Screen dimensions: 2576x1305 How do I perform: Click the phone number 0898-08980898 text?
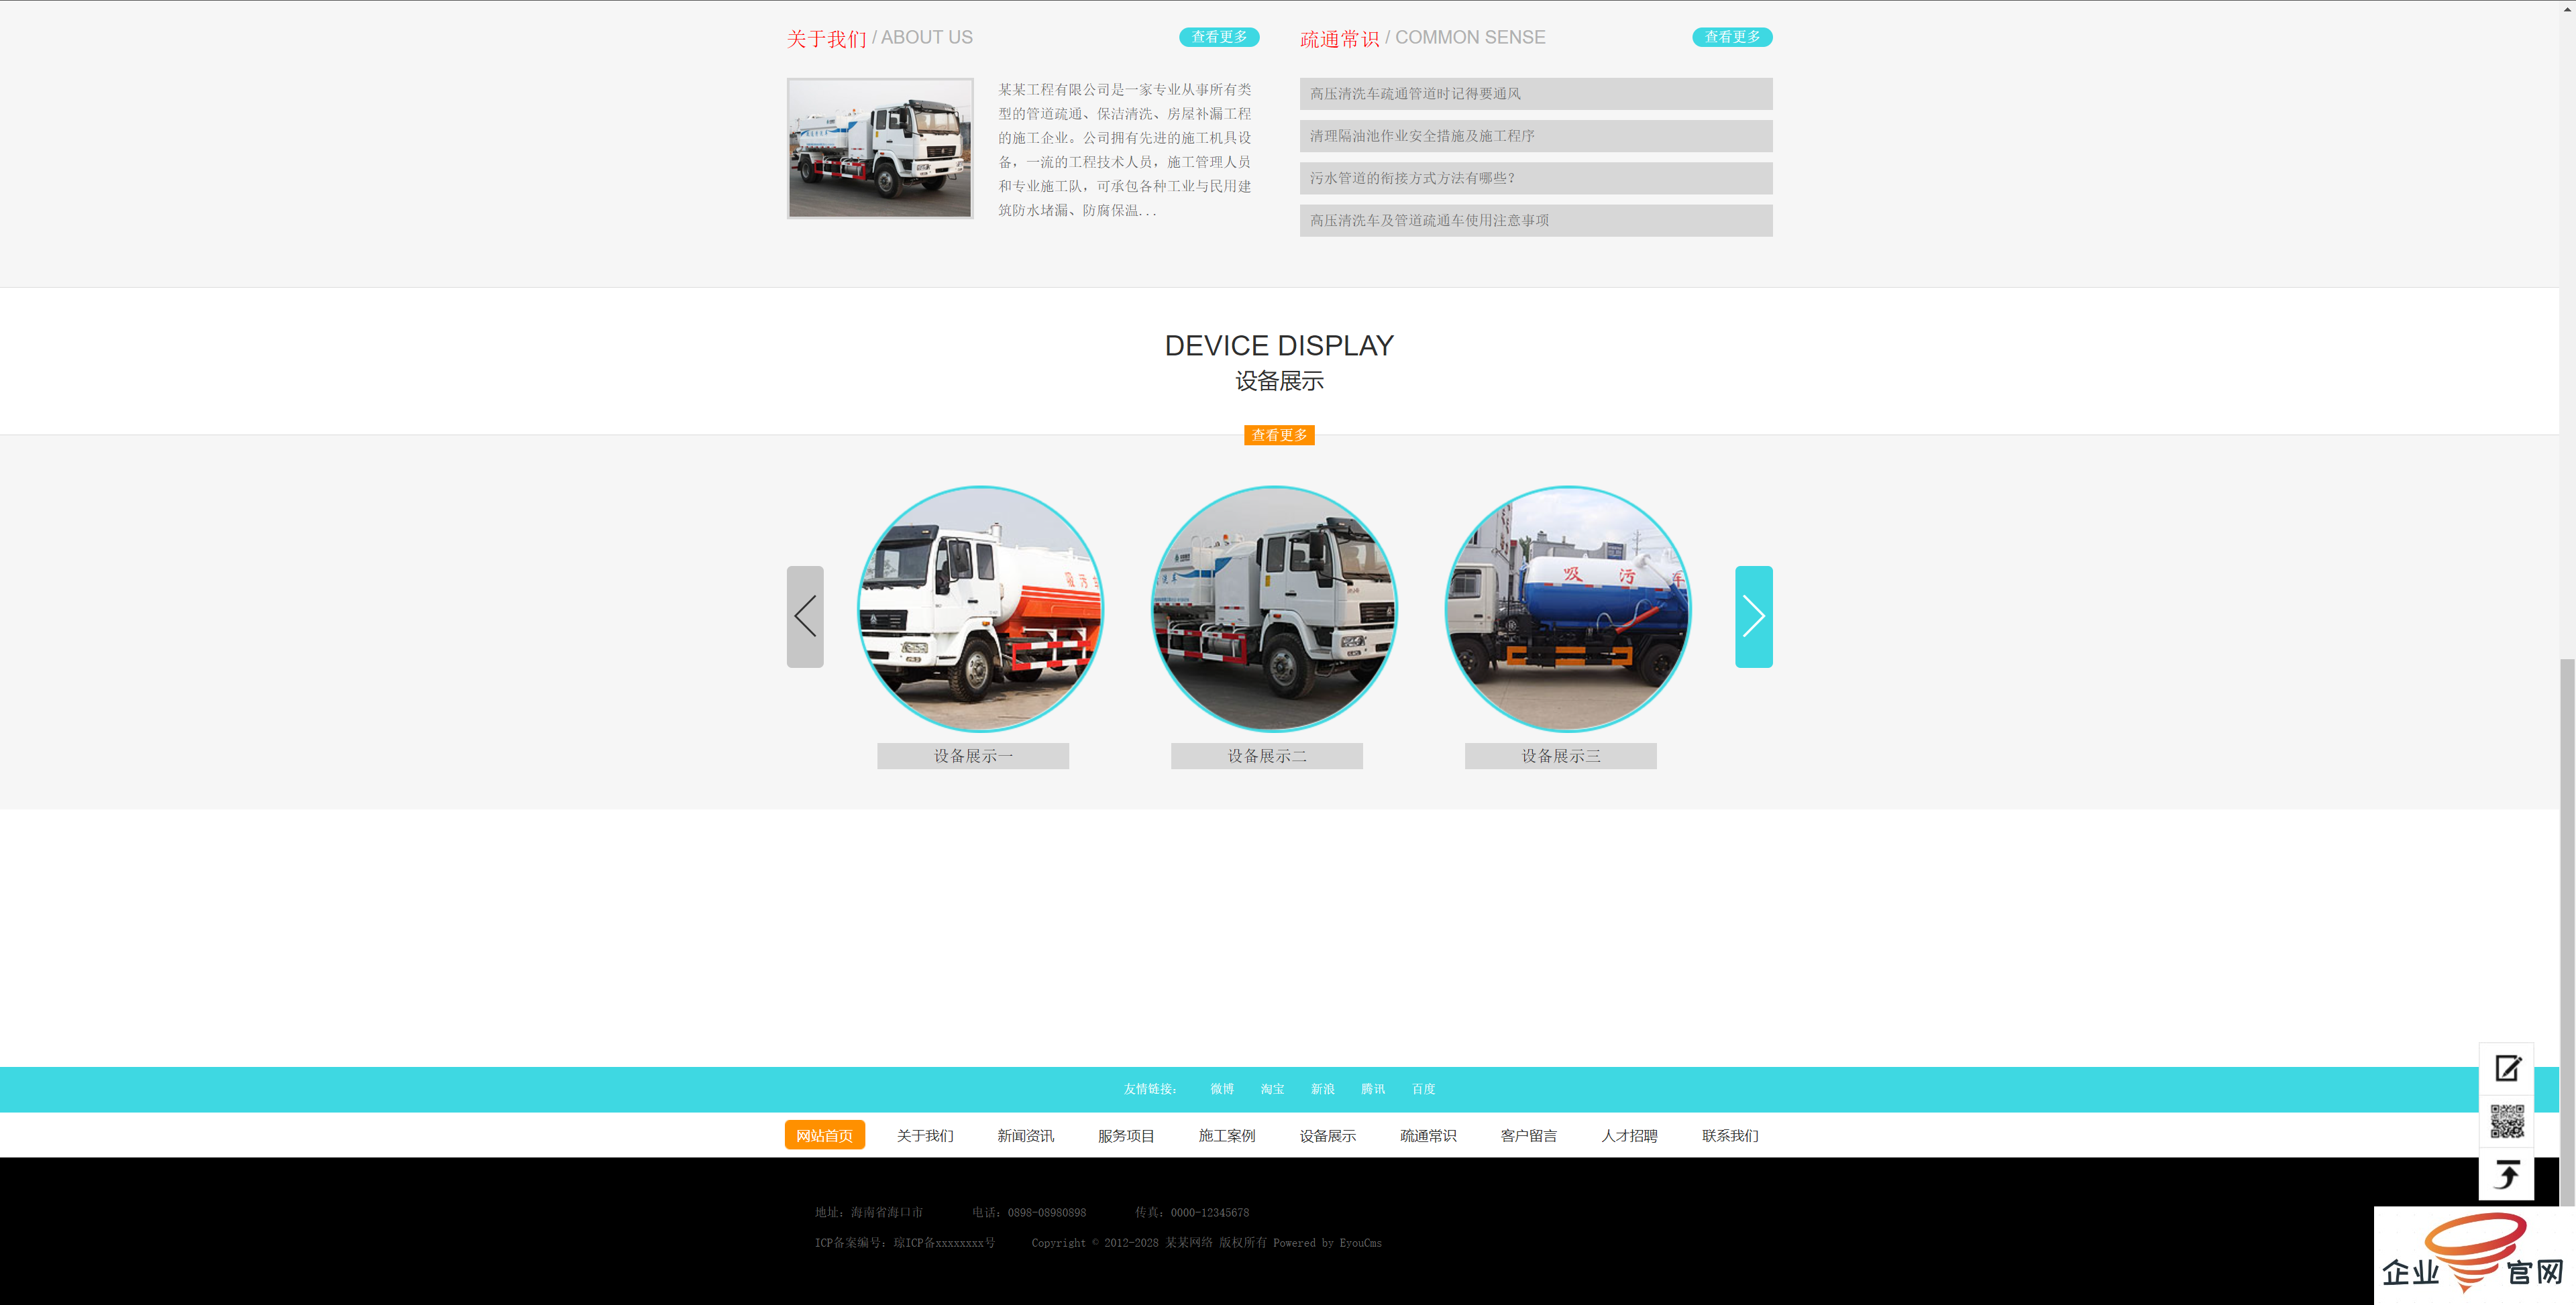coord(1046,1213)
